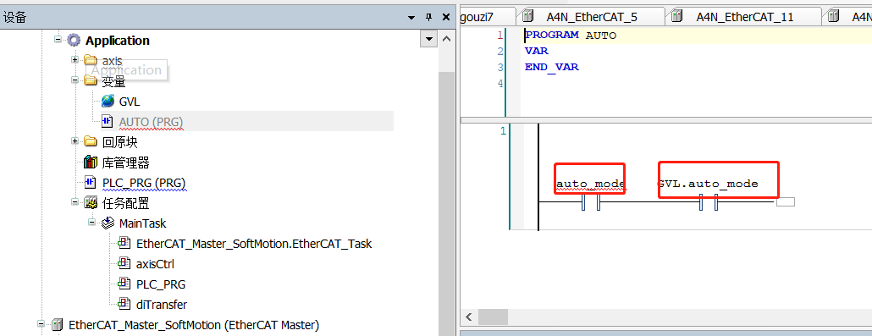
Task: Collapse the MainTask node
Action: (91, 222)
